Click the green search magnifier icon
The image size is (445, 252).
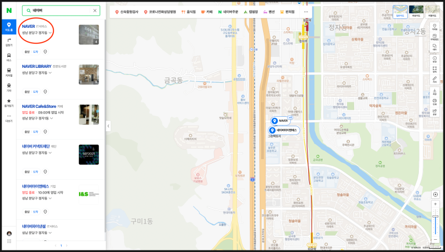pos(28,11)
